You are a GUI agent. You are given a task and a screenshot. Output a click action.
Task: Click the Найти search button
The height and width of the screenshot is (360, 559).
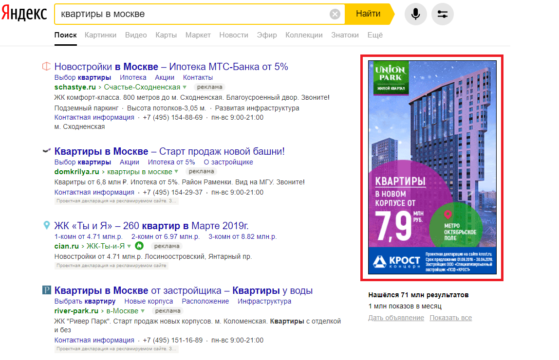point(368,14)
